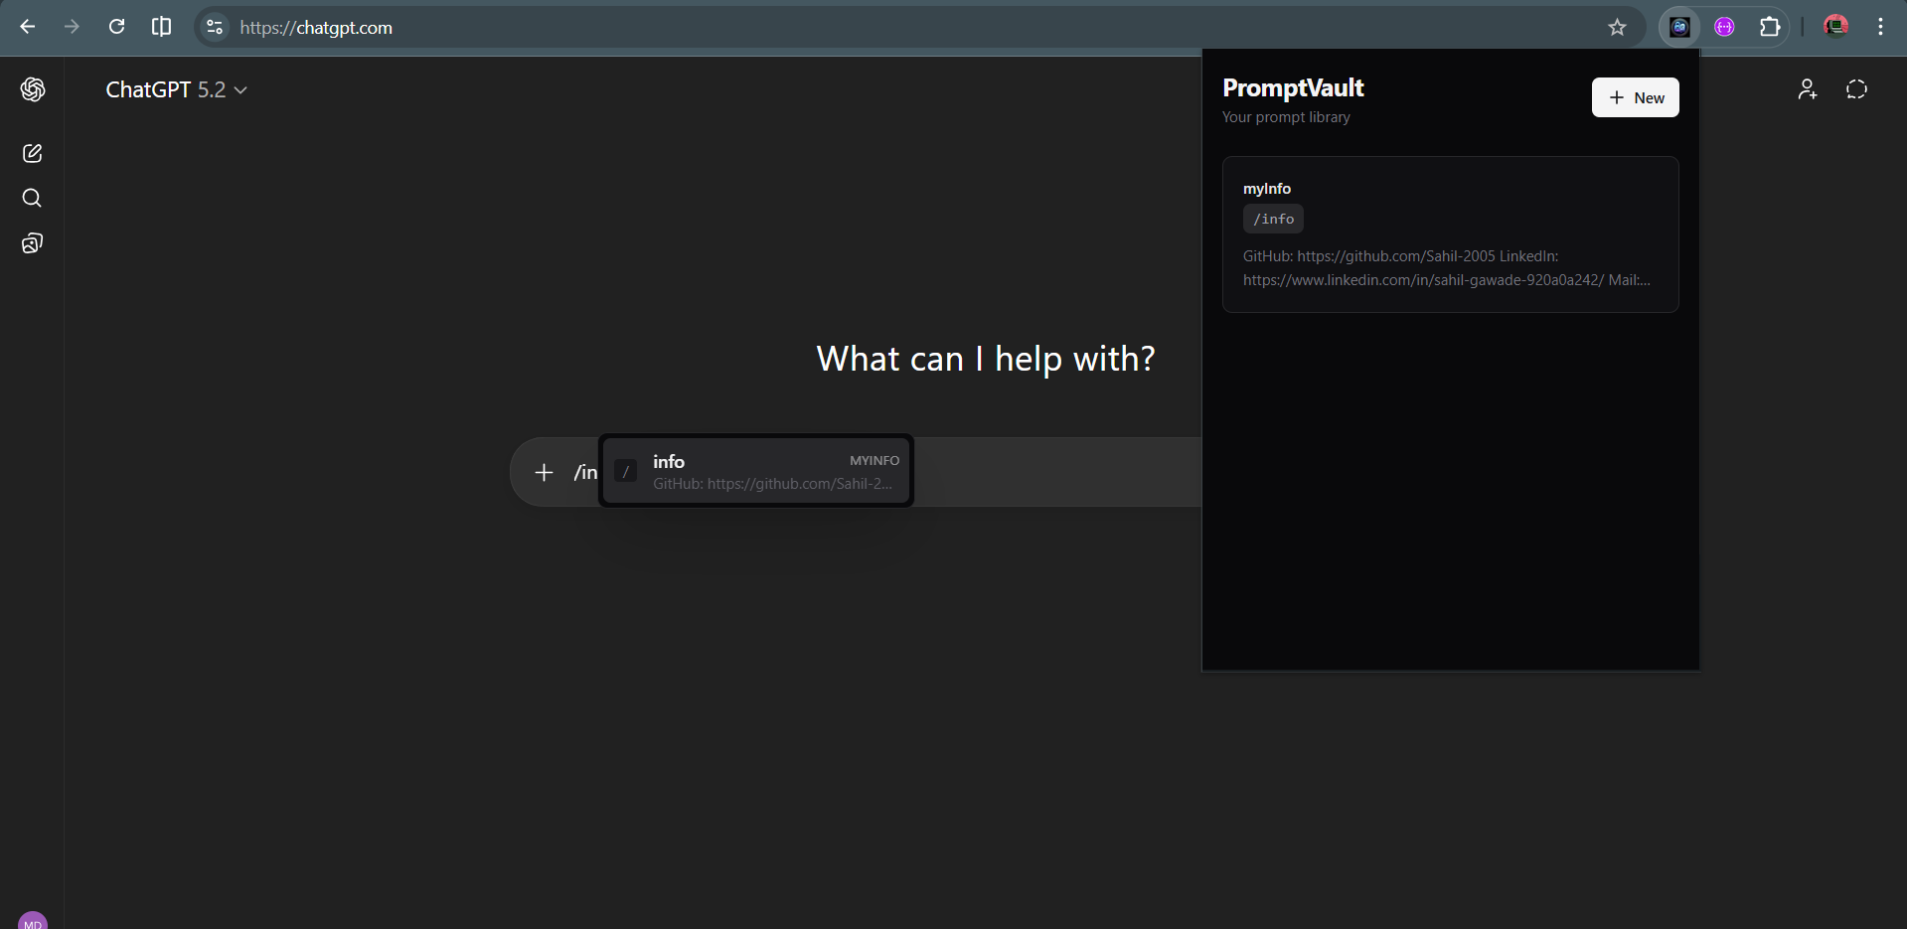
Task: Bookmark the page with the star icon
Action: click(1618, 27)
